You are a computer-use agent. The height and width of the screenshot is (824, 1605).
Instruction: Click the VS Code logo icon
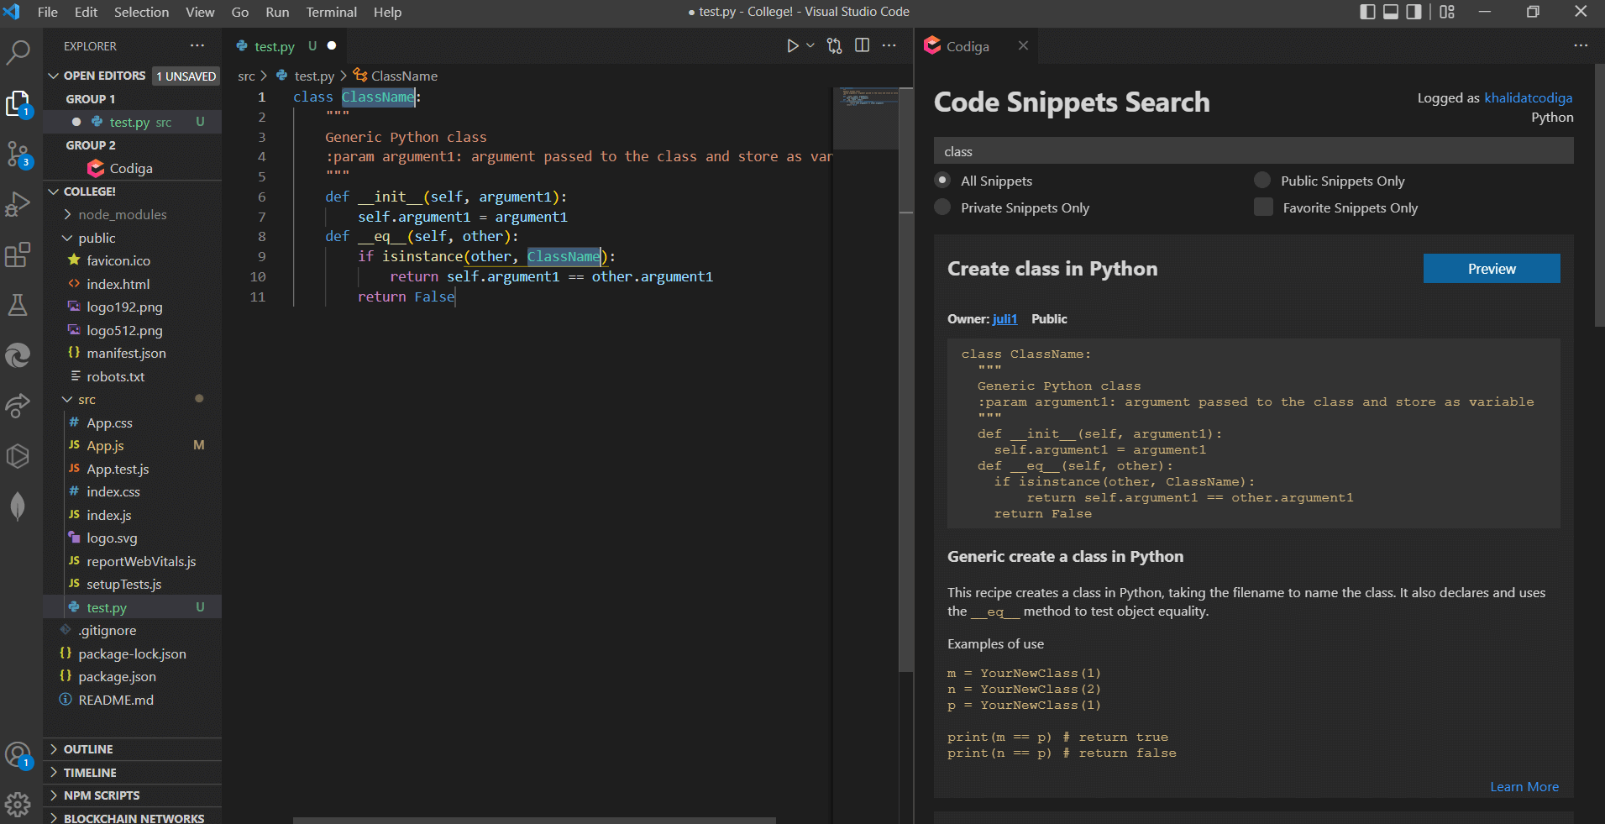click(x=12, y=12)
